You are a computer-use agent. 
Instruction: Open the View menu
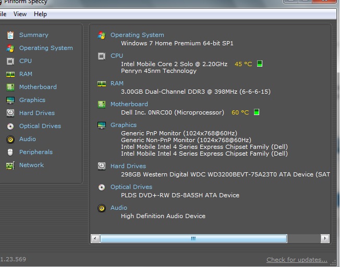tap(20, 14)
